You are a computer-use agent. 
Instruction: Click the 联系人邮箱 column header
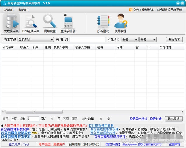[x=85, y=47]
